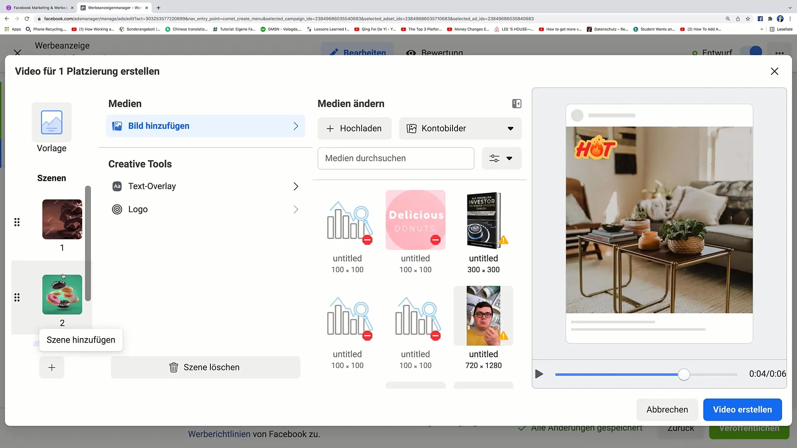Open Werberichtlinien link in background
Viewport: 797px width, 448px height.
(x=219, y=434)
